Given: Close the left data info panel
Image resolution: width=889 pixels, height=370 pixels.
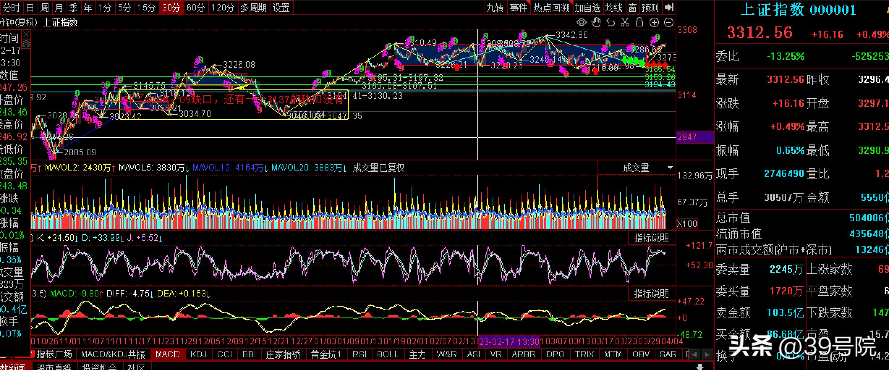Looking at the screenshot, I should pos(26,35).
